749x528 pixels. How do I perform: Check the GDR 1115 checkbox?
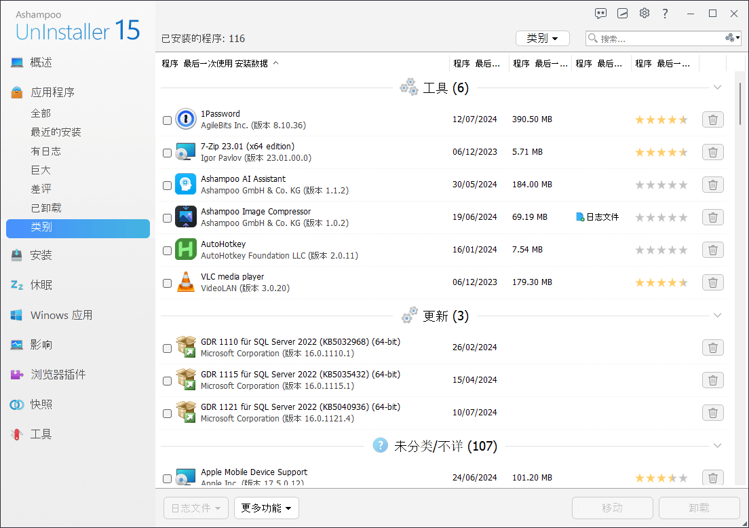[x=167, y=381]
